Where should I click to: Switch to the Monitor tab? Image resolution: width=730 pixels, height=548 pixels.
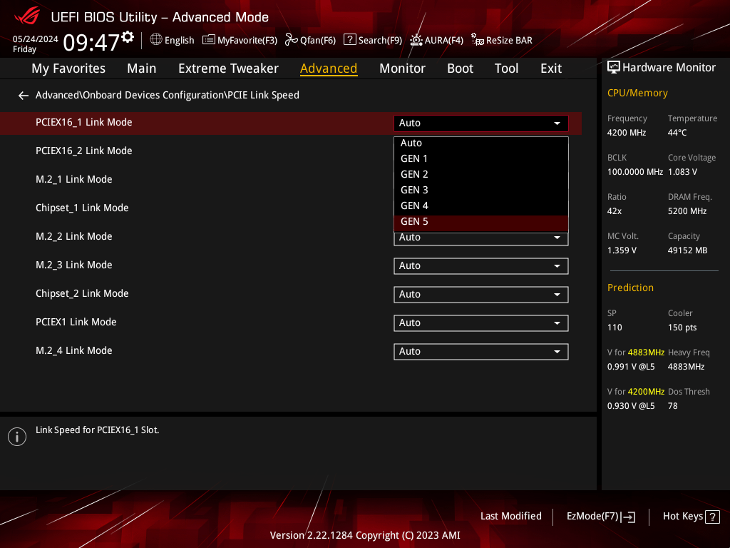point(402,68)
